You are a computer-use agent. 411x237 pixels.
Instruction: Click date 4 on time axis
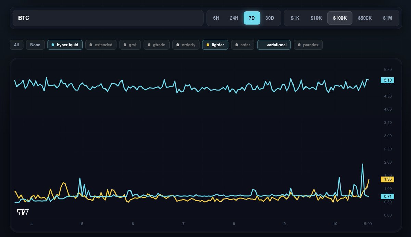tap(32, 224)
